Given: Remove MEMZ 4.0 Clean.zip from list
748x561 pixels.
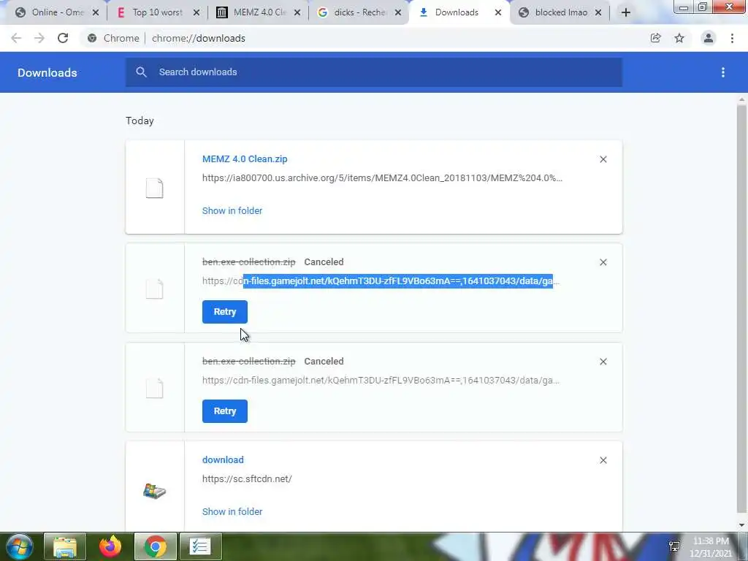Looking at the screenshot, I should (603, 159).
